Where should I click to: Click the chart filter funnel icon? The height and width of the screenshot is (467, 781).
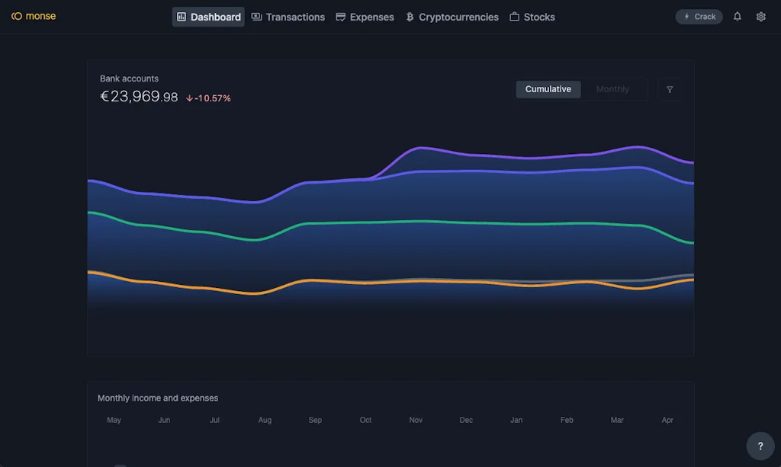(x=670, y=90)
